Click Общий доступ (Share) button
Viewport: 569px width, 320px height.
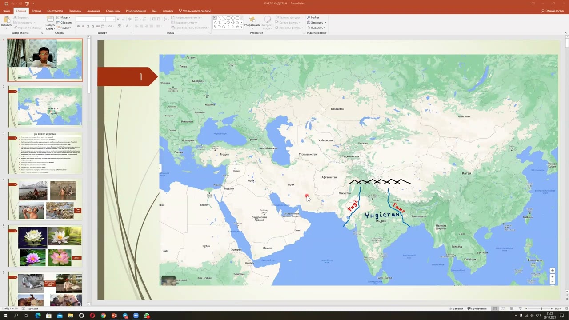(553, 11)
